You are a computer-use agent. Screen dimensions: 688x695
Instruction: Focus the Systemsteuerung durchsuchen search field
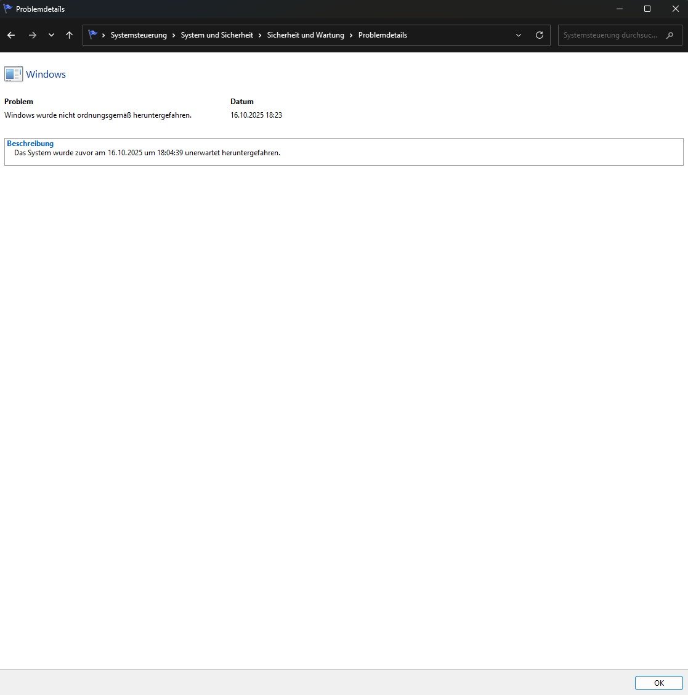point(620,35)
